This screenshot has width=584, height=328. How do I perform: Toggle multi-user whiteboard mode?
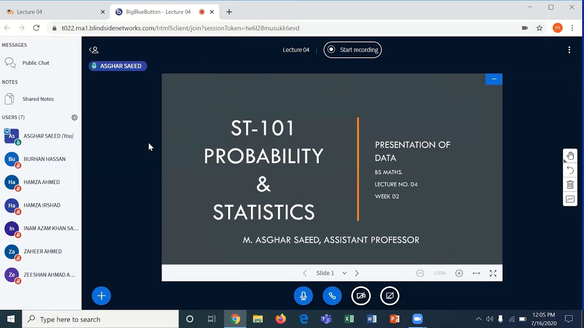coord(570,199)
